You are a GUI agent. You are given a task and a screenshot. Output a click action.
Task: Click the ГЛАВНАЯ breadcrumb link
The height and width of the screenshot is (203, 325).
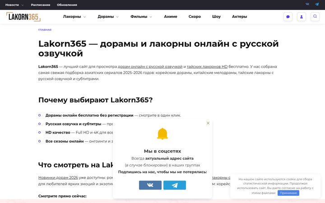45,30
